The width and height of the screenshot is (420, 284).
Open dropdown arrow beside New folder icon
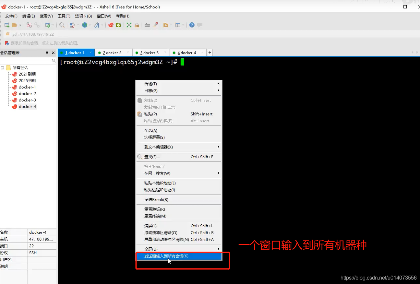(x=171, y=25)
